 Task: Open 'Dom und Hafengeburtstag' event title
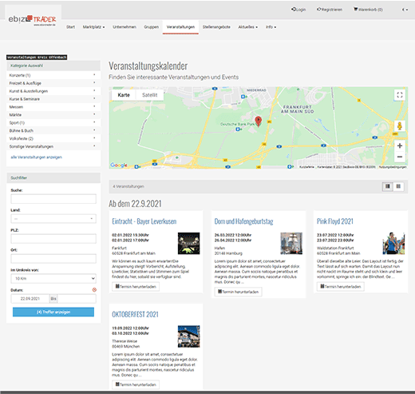coord(243,221)
